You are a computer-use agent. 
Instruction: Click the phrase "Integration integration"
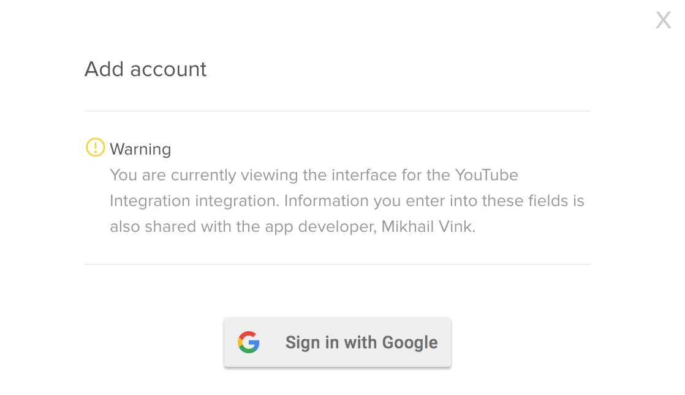[194, 201]
